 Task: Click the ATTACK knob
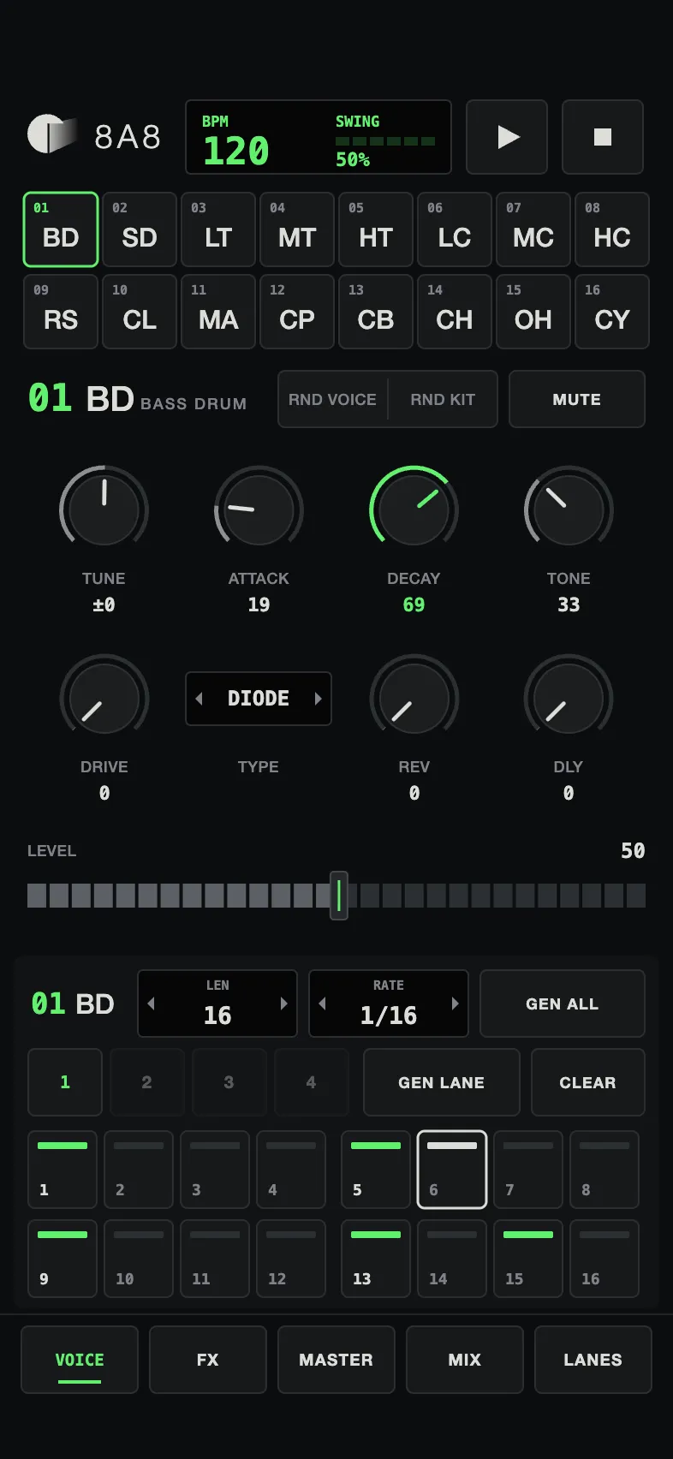(259, 509)
